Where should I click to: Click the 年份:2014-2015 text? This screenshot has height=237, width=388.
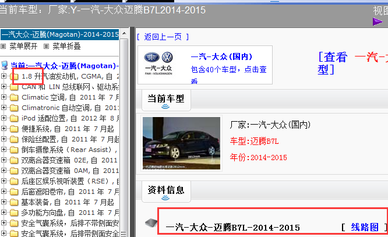[x=258, y=157]
